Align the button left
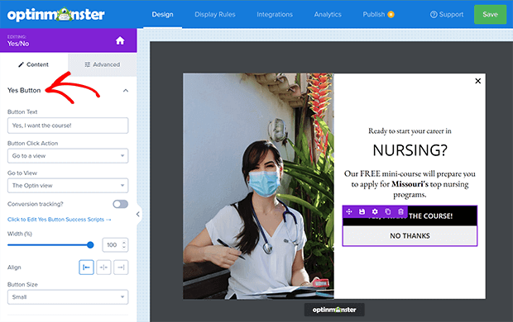Screen dimensions: 513x322 [86, 268]
